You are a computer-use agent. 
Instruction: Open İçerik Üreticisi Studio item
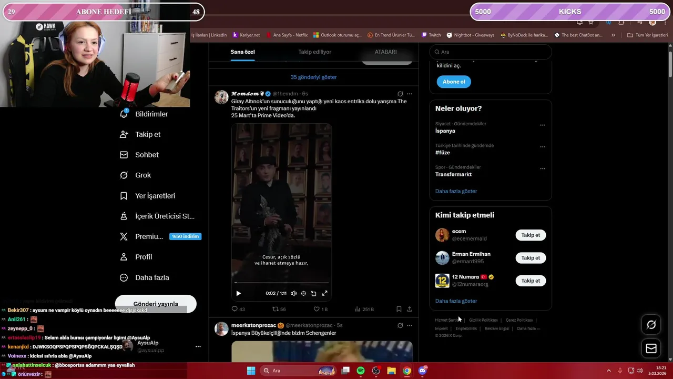(157, 216)
